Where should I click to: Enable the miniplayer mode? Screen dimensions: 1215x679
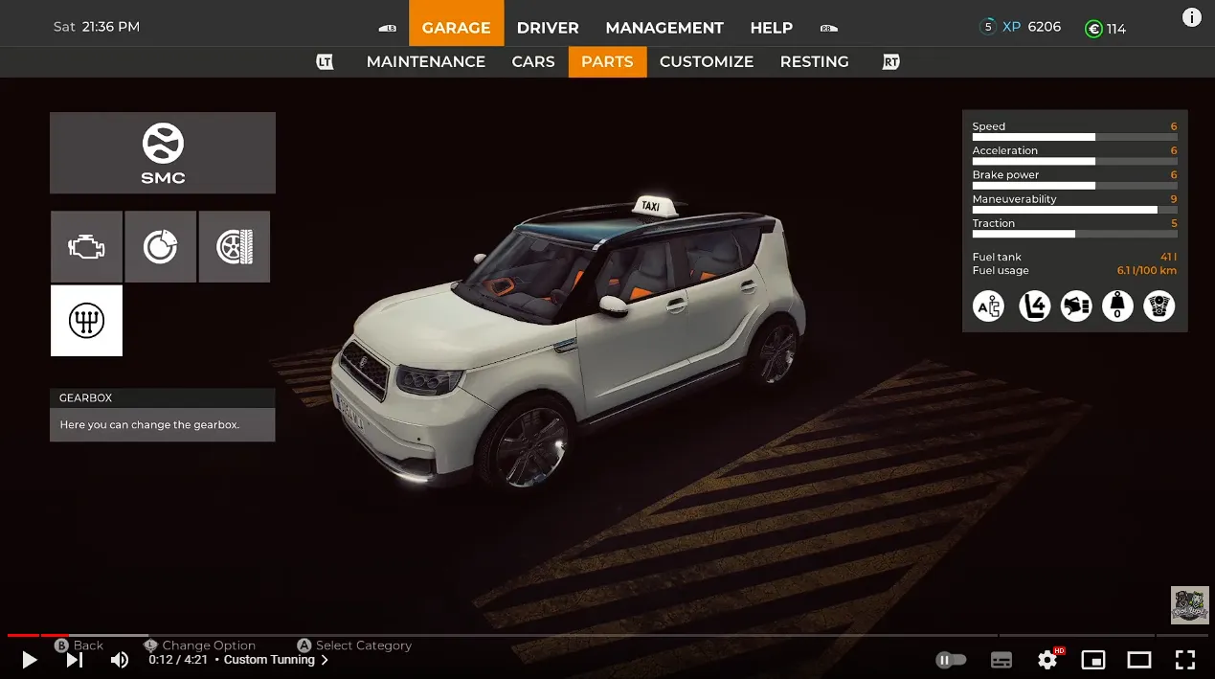tap(1092, 660)
